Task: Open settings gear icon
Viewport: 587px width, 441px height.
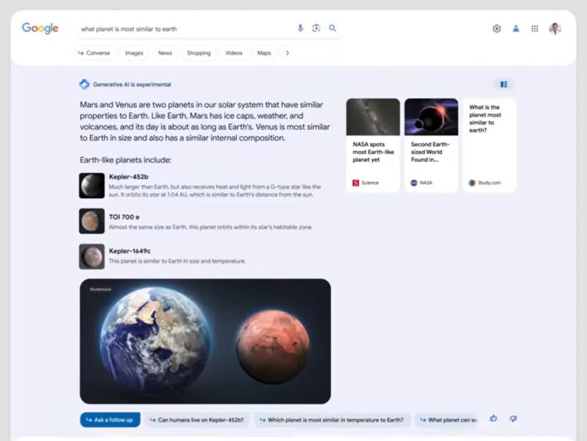Action: (x=497, y=29)
